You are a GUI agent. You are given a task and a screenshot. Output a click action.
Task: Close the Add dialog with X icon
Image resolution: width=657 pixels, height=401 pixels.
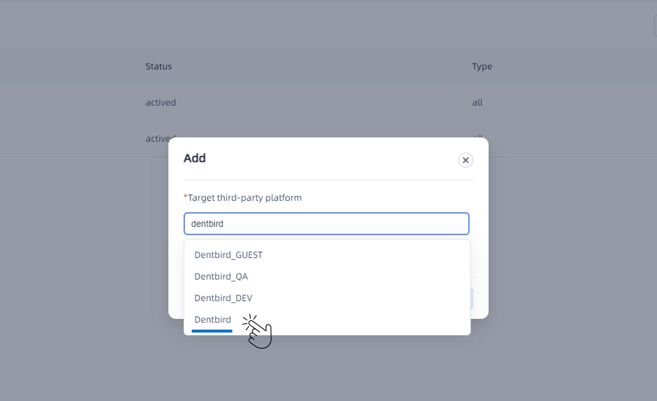point(465,160)
